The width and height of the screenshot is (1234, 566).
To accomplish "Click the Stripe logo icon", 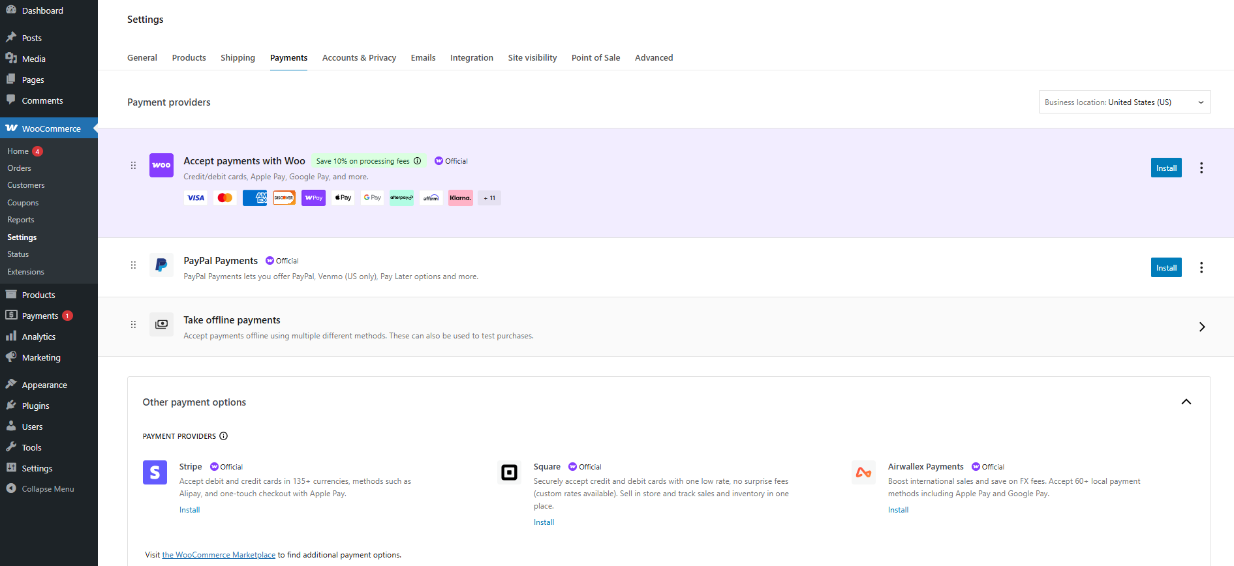I will pos(155,472).
